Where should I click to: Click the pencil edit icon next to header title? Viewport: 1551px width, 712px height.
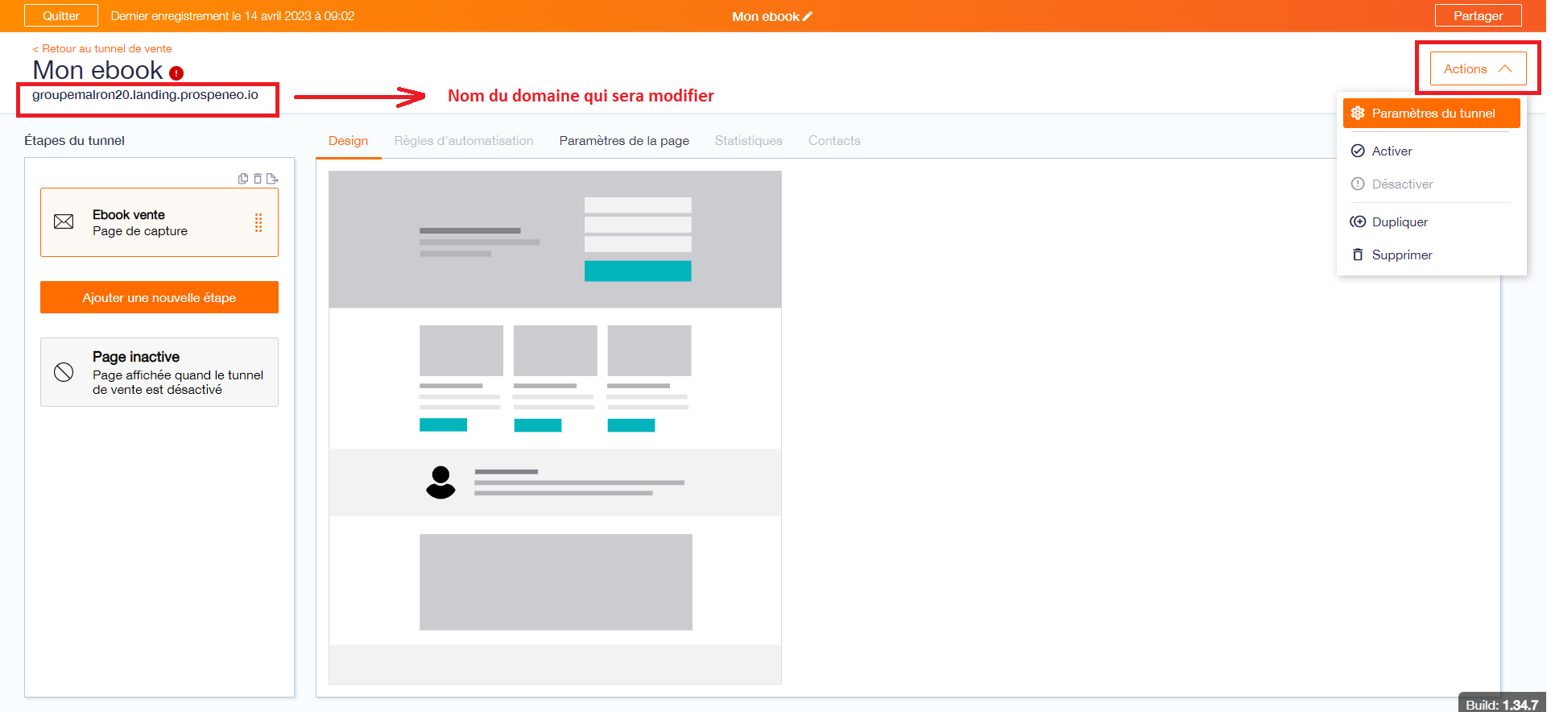(808, 16)
